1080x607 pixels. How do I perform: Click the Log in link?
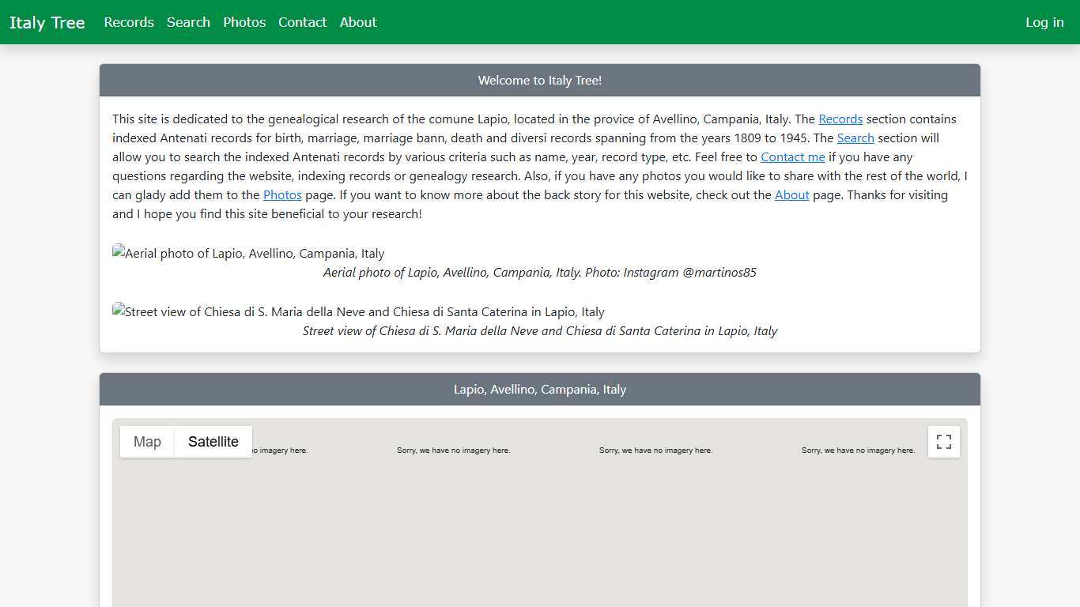tap(1044, 22)
